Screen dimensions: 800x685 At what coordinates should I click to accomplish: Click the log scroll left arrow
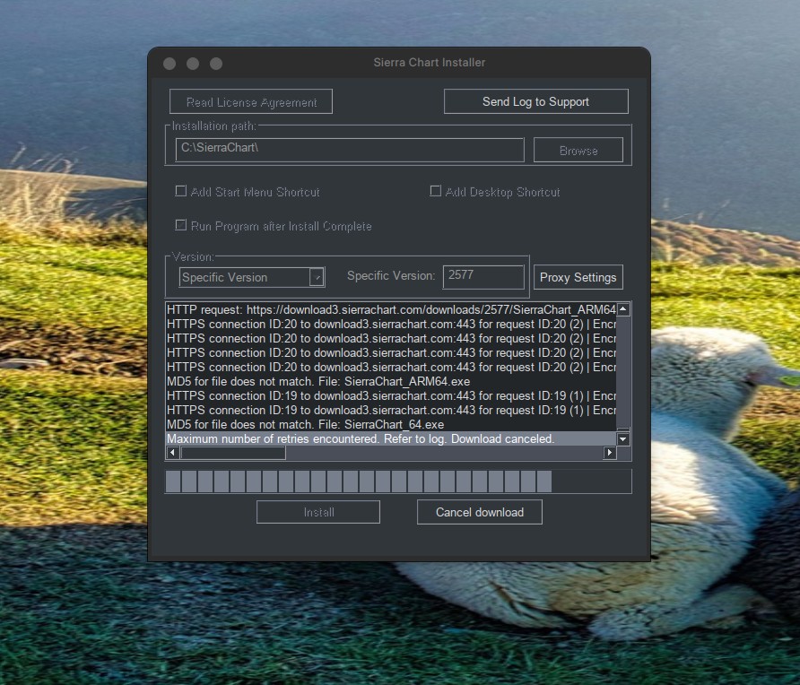pos(172,453)
